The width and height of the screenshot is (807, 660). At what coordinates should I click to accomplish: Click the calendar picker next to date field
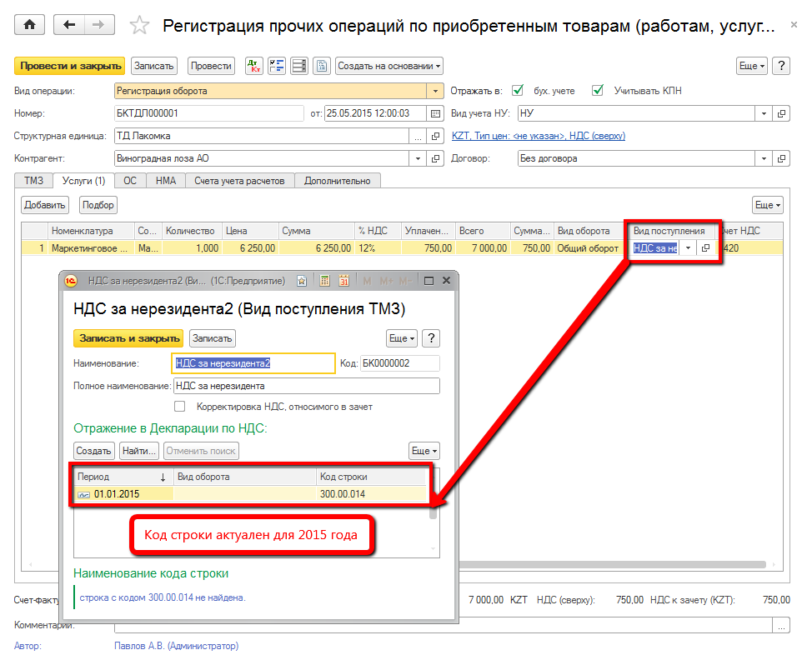435,113
